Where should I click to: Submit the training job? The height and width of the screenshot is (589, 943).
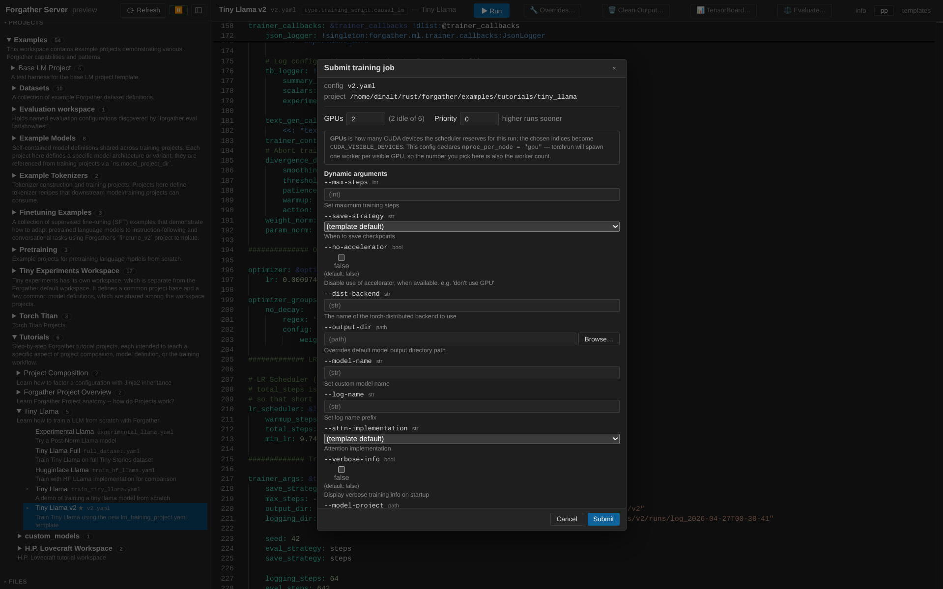click(x=603, y=519)
